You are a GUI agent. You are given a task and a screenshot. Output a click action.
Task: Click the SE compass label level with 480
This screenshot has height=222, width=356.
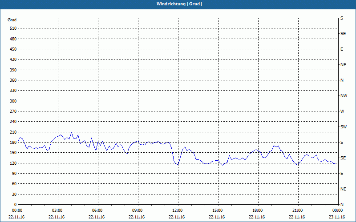tap(343, 34)
